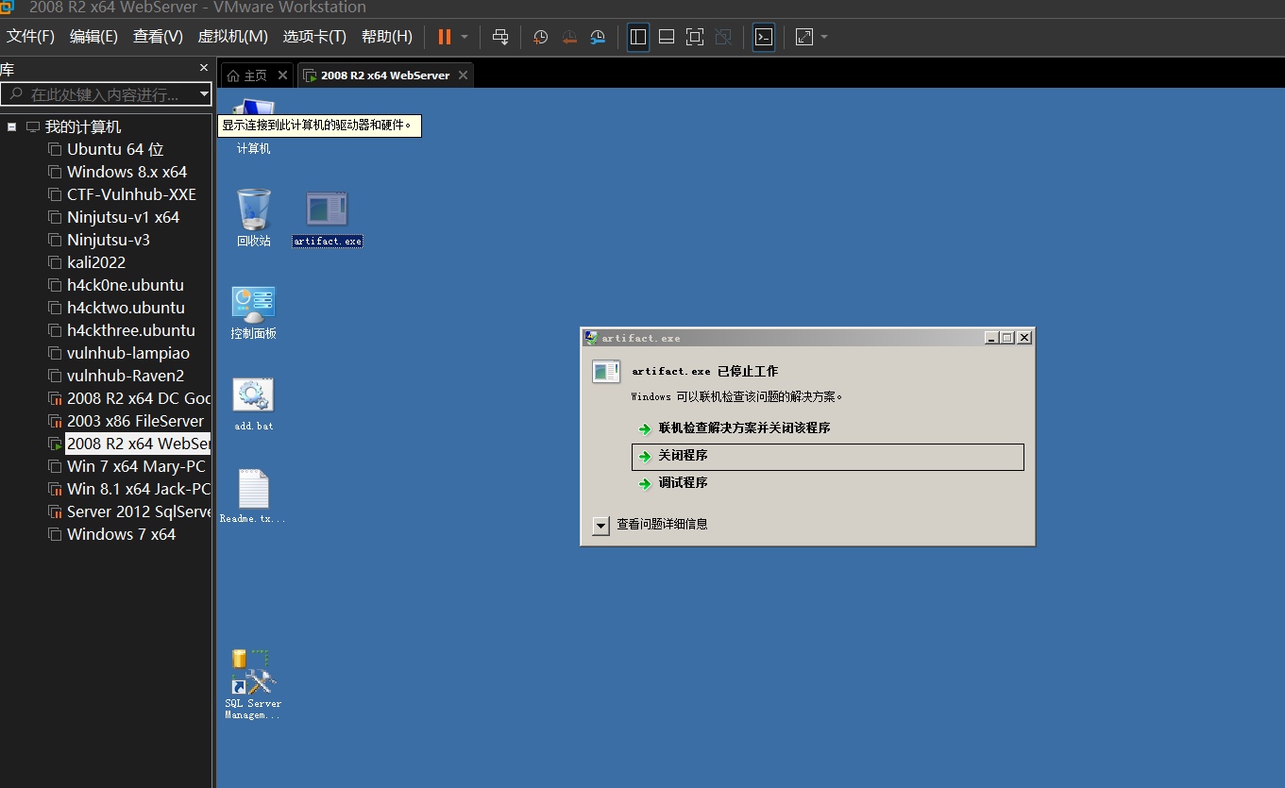Toggle the thumbnail bar view
The width and height of the screenshot is (1285, 788).
point(667,37)
